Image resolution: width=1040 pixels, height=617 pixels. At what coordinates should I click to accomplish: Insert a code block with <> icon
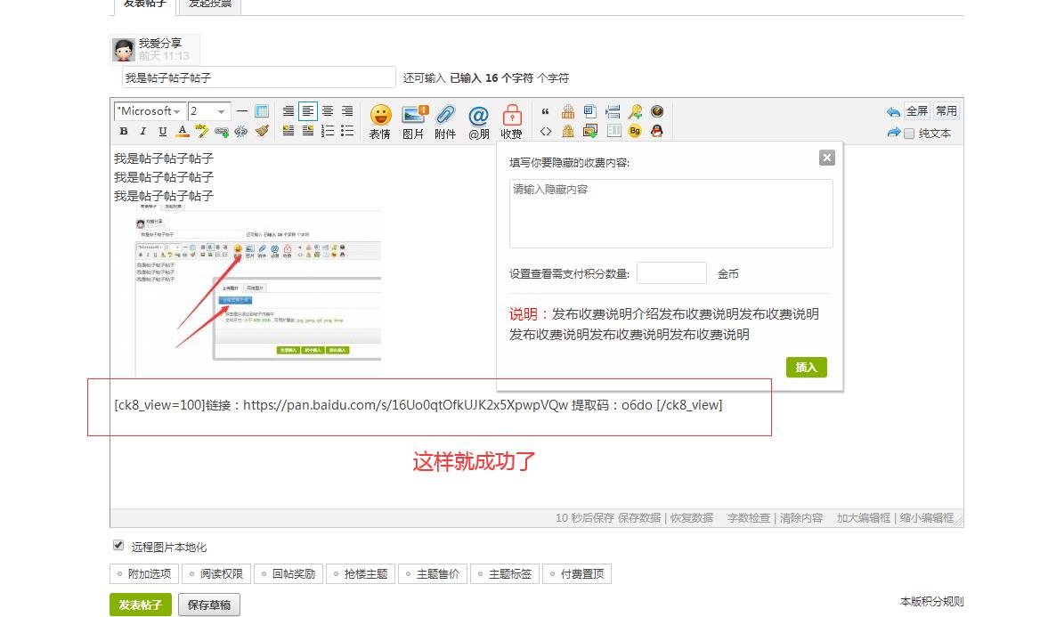coord(546,132)
